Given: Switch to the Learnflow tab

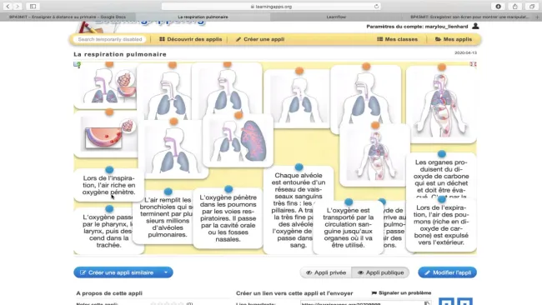Looking at the screenshot, I should click(336, 17).
